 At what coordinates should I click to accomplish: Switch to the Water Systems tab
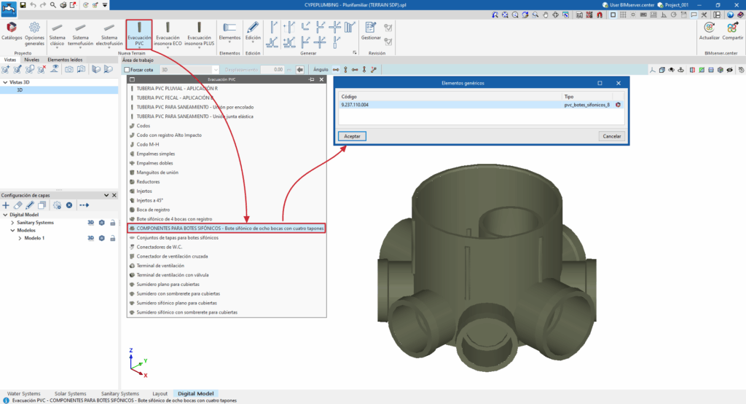23,393
